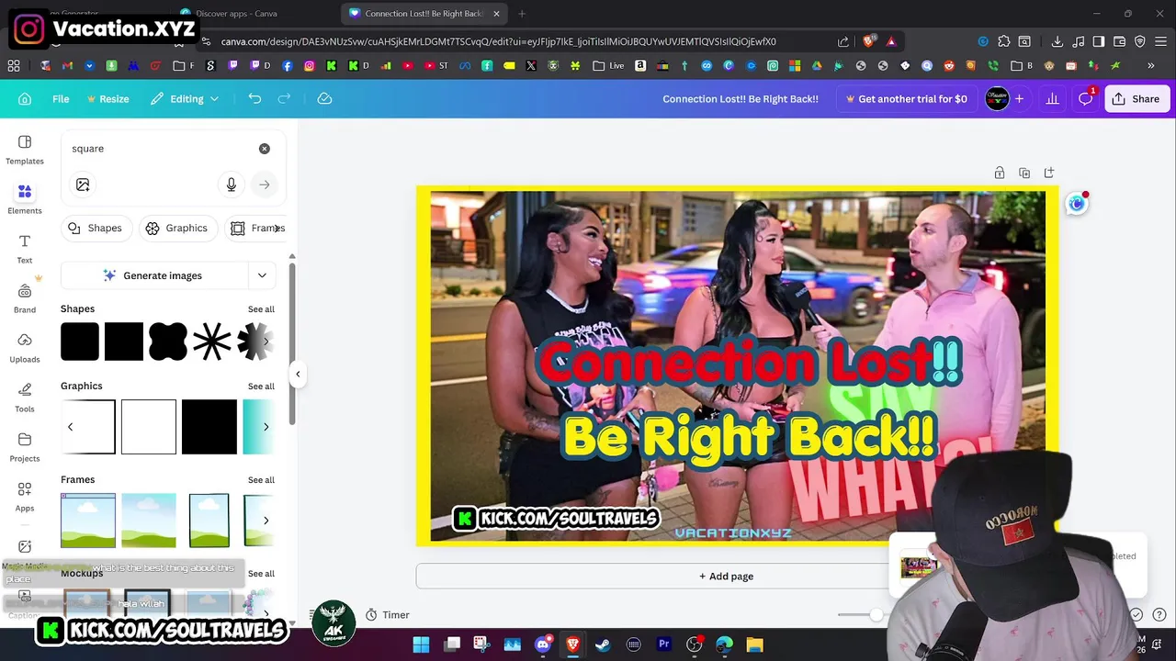Filter results by Graphics

click(x=176, y=228)
